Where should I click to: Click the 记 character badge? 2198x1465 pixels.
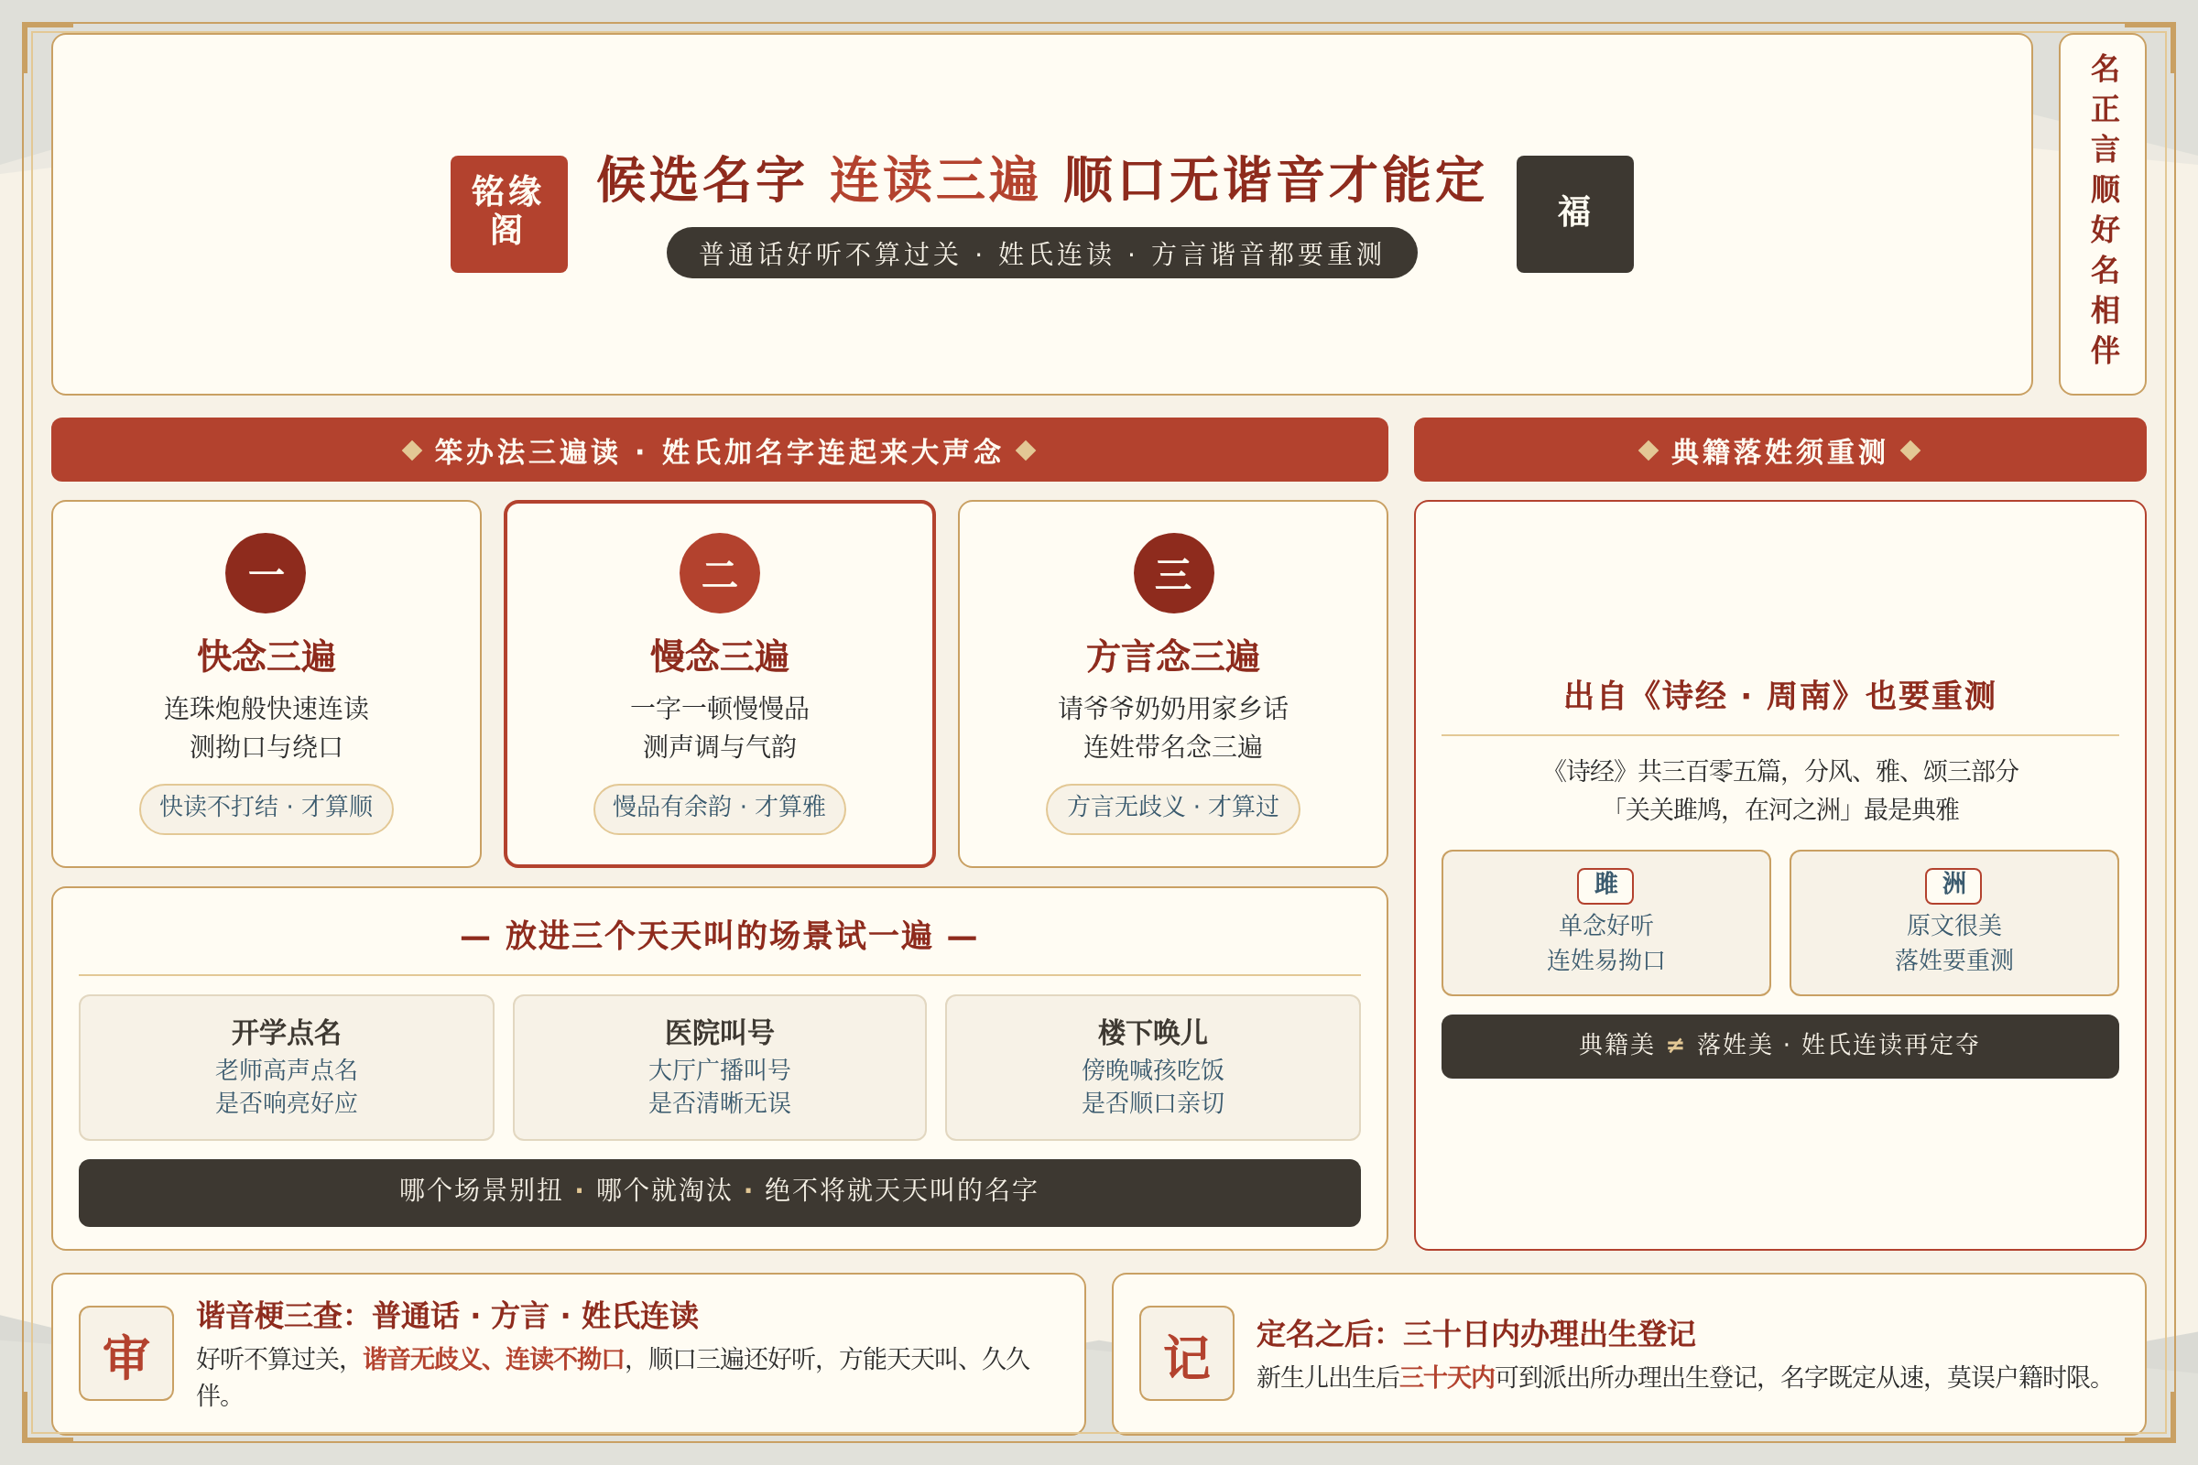tap(1187, 1353)
